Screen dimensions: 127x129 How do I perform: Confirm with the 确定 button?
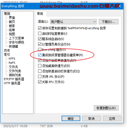click(x=71, y=119)
